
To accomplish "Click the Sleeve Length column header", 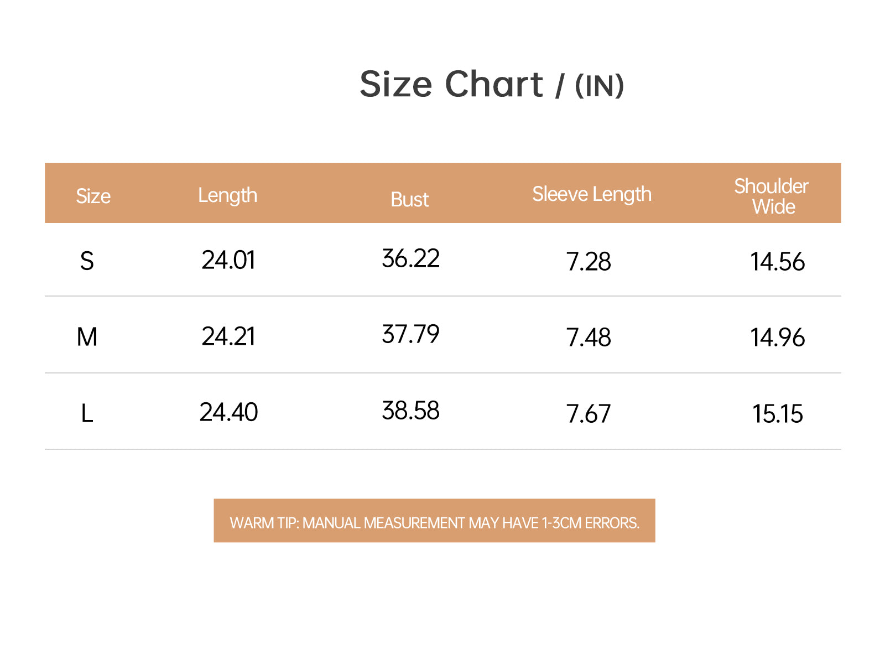I will [592, 194].
